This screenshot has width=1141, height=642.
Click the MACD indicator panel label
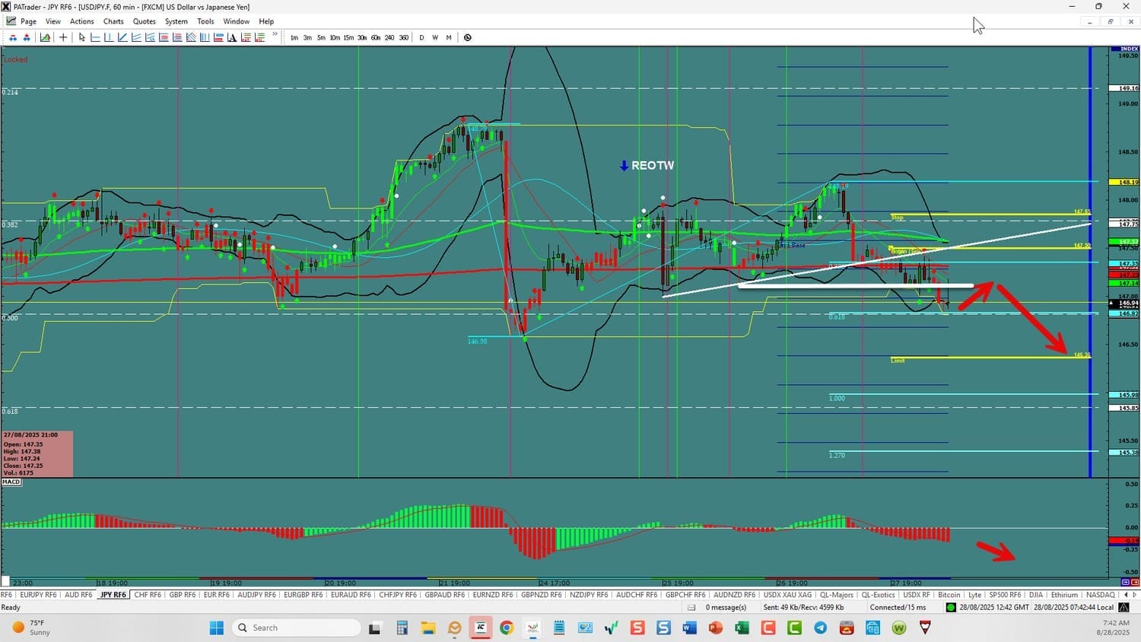click(x=11, y=481)
